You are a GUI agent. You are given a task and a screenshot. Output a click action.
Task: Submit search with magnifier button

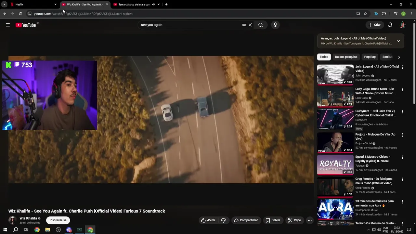(261, 25)
